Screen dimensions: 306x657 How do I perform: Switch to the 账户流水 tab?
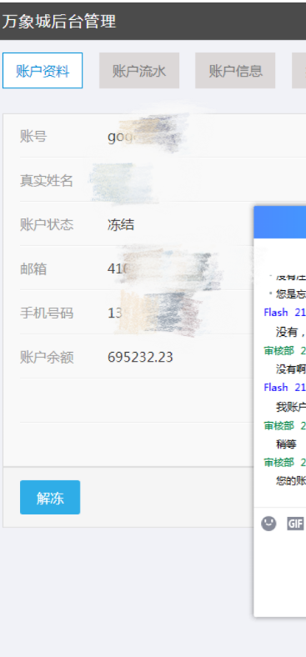click(x=139, y=70)
